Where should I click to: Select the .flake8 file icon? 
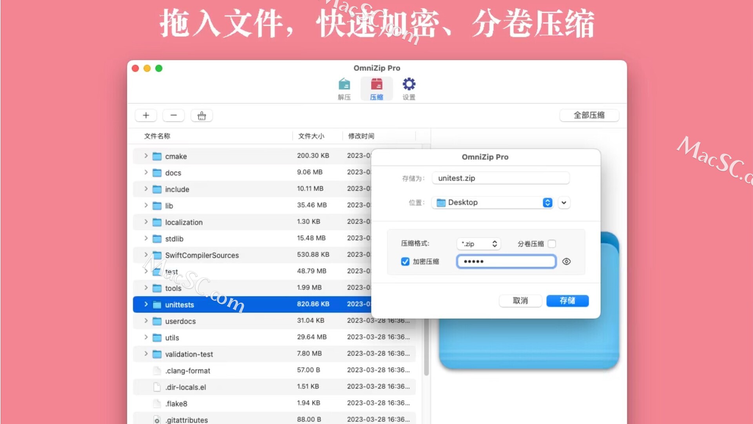(157, 404)
